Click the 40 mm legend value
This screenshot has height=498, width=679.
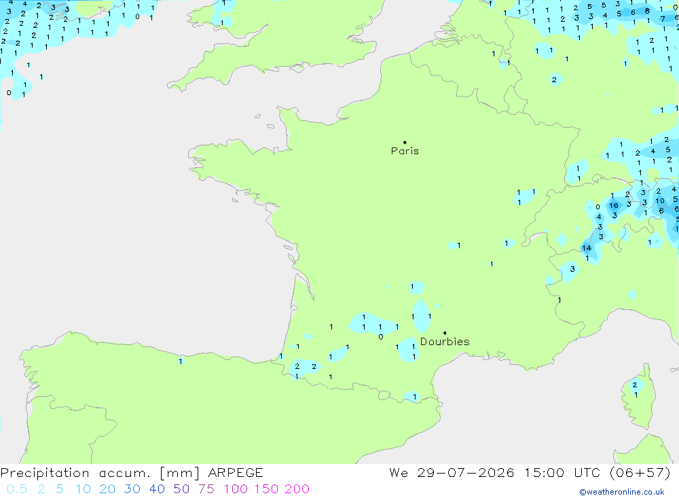click(x=157, y=489)
